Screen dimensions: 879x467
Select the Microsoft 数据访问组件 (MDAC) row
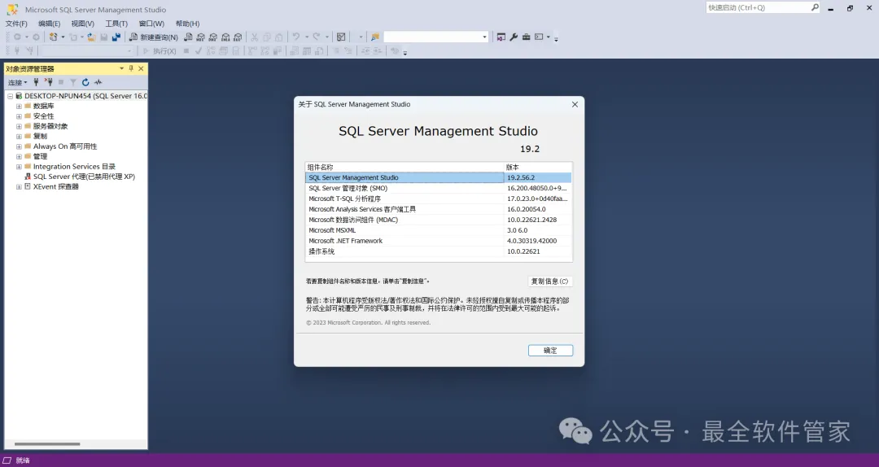pyautogui.click(x=439, y=220)
